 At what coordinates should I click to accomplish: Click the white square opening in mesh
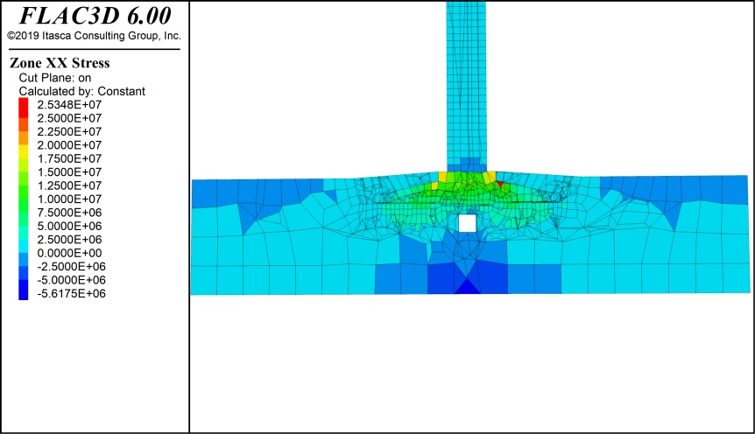tap(468, 223)
